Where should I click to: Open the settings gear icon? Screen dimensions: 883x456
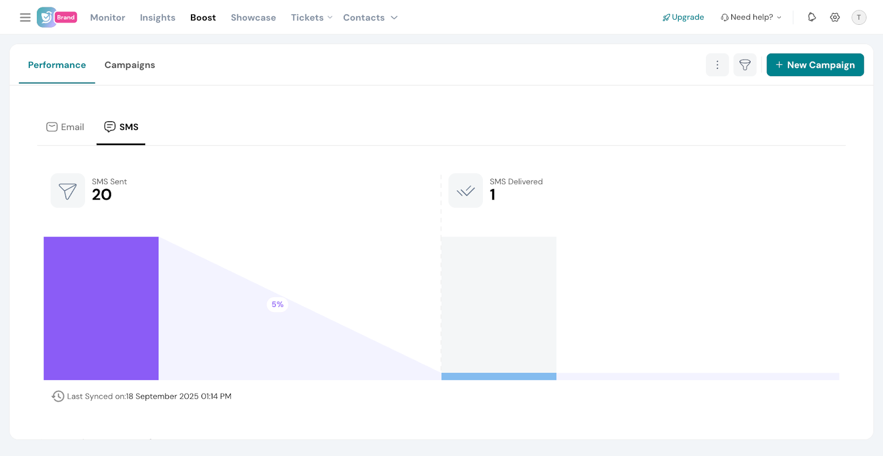click(835, 17)
